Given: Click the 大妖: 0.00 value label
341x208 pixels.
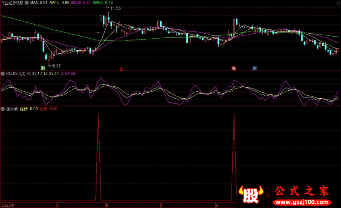Looking at the screenshot, I should (48, 109).
